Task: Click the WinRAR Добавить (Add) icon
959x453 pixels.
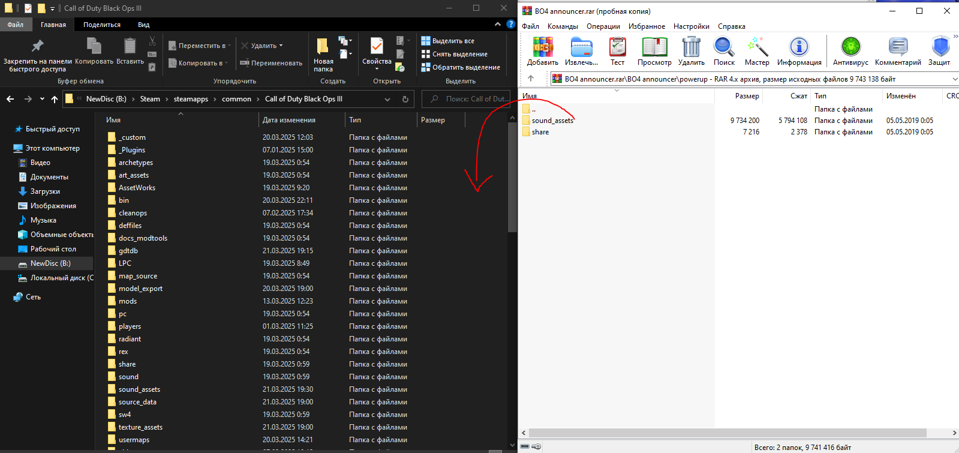Action: (x=543, y=47)
